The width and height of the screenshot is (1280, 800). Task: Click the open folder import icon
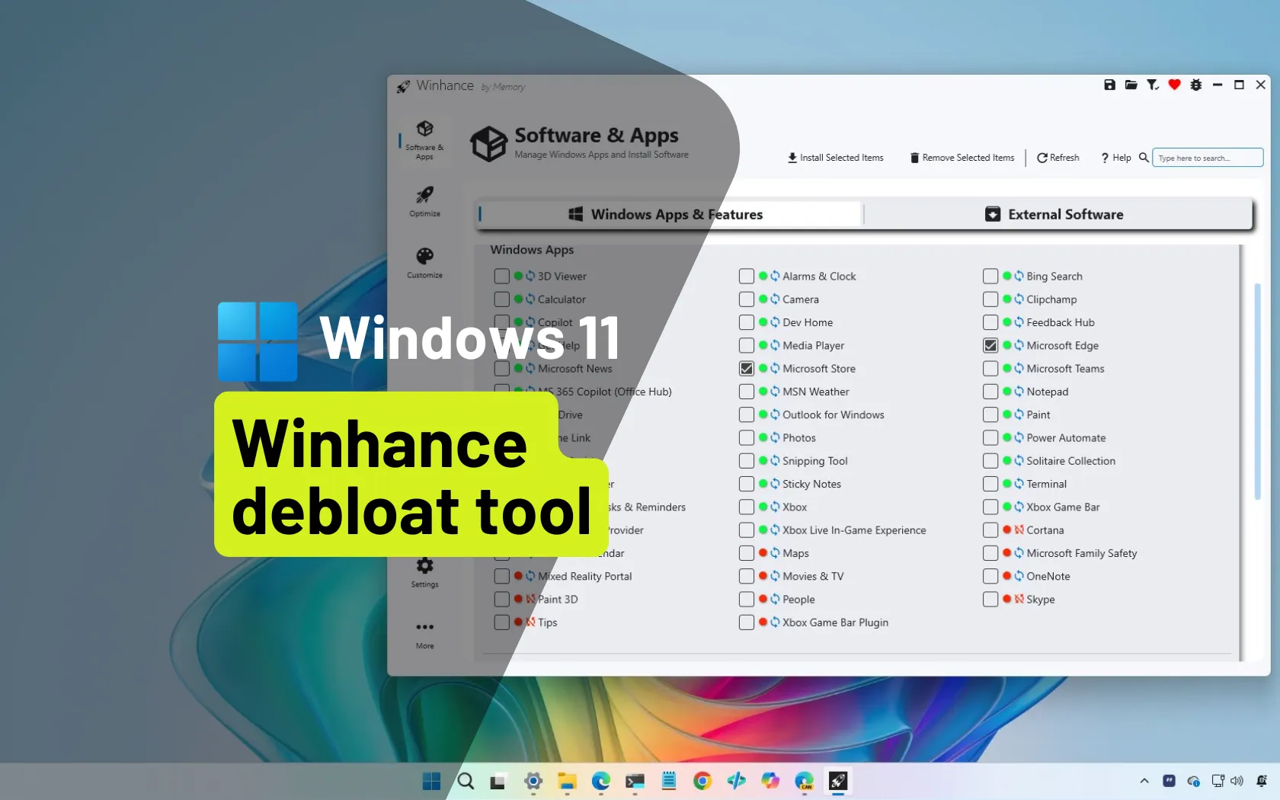(x=1131, y=85)
